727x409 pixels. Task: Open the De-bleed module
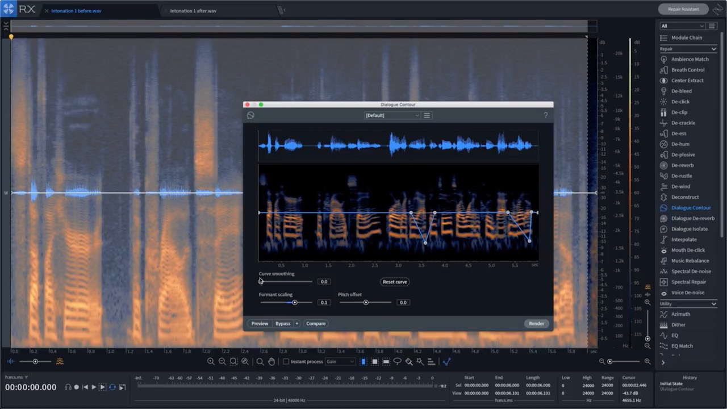[x=681, y=91]
